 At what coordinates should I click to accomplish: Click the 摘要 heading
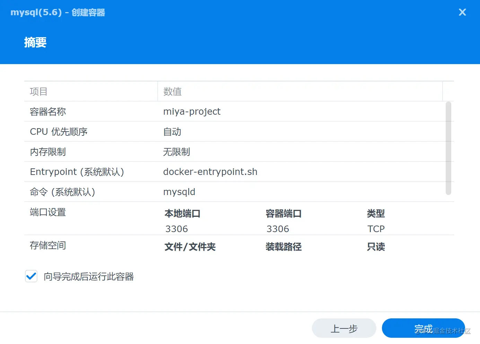[x=35, y=42]
